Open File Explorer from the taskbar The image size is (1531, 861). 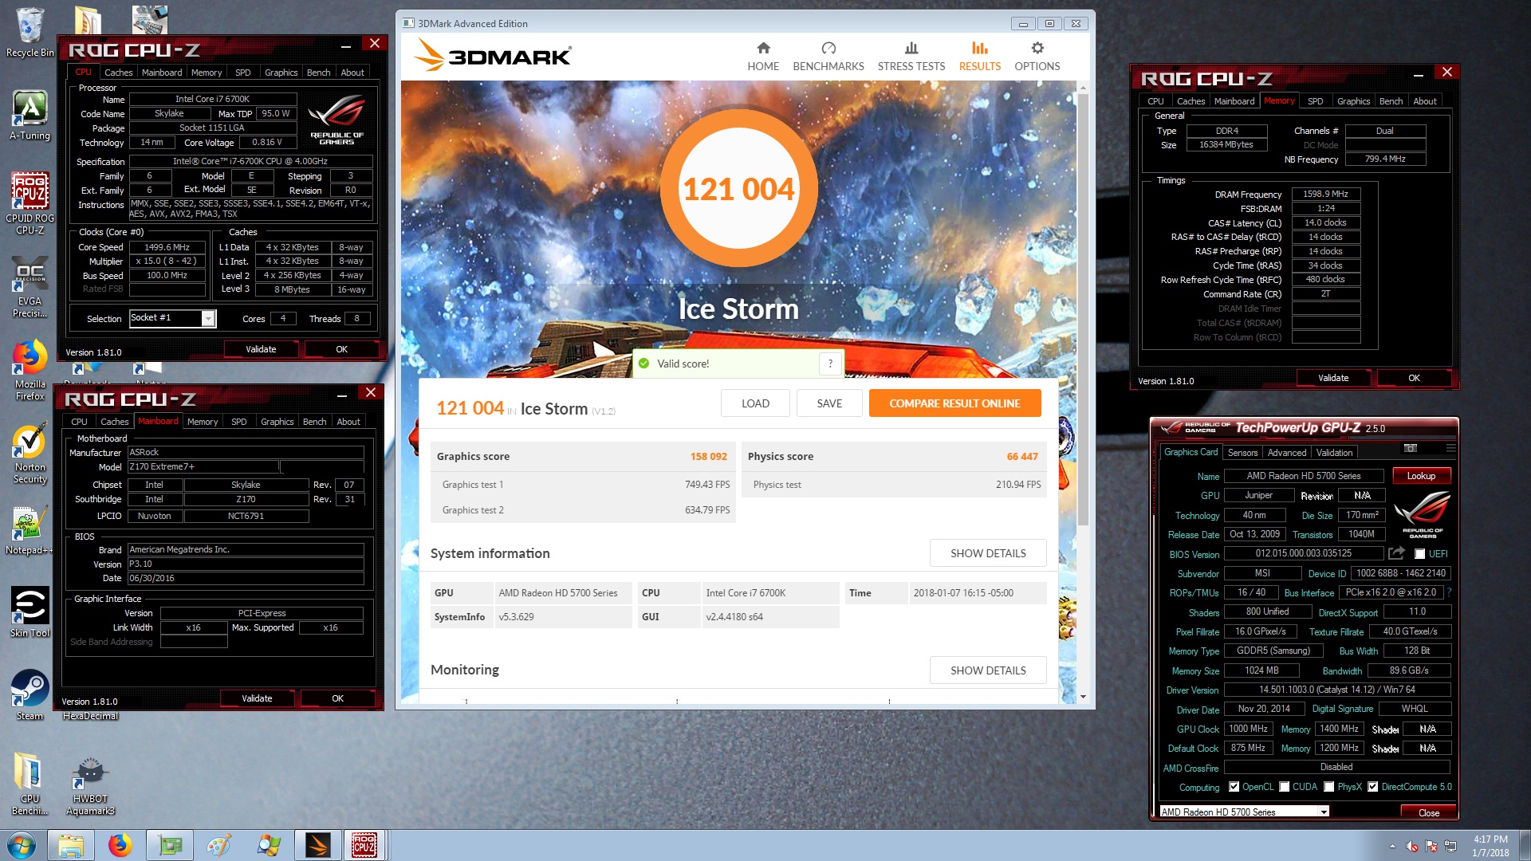click(71, 845)
